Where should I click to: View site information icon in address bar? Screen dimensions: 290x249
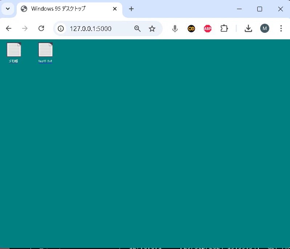[61, 28]
